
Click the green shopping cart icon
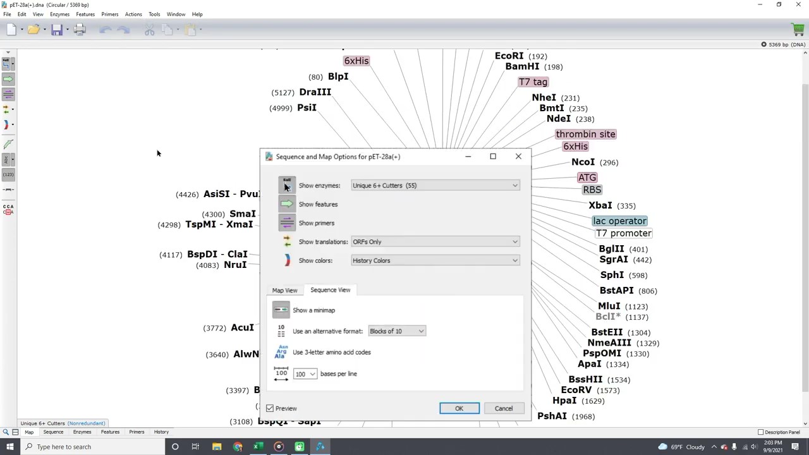[798, 30]
